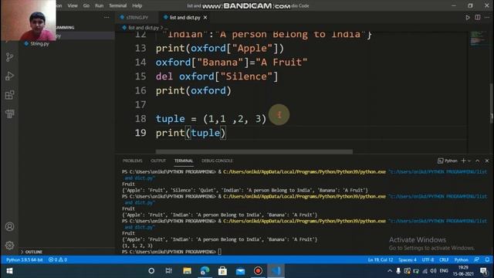Click the editor horizontal scrollbar
The width and height of the screenshot is (494, 278).
click(254, 151)
